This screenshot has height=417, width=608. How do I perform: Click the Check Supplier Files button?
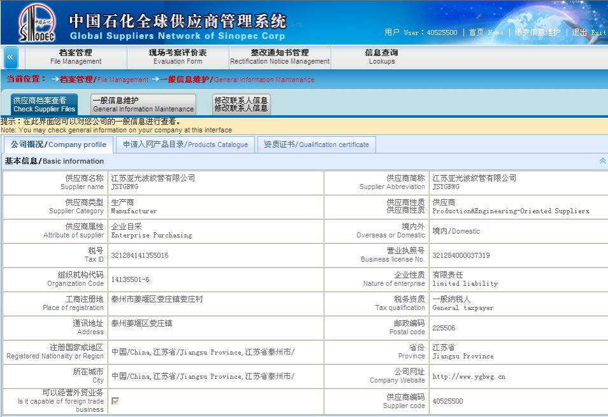pyautogui.click(x=44, y=104)
